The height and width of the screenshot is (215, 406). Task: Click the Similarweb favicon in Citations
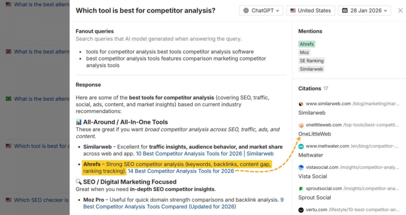[x=301, y=104]
